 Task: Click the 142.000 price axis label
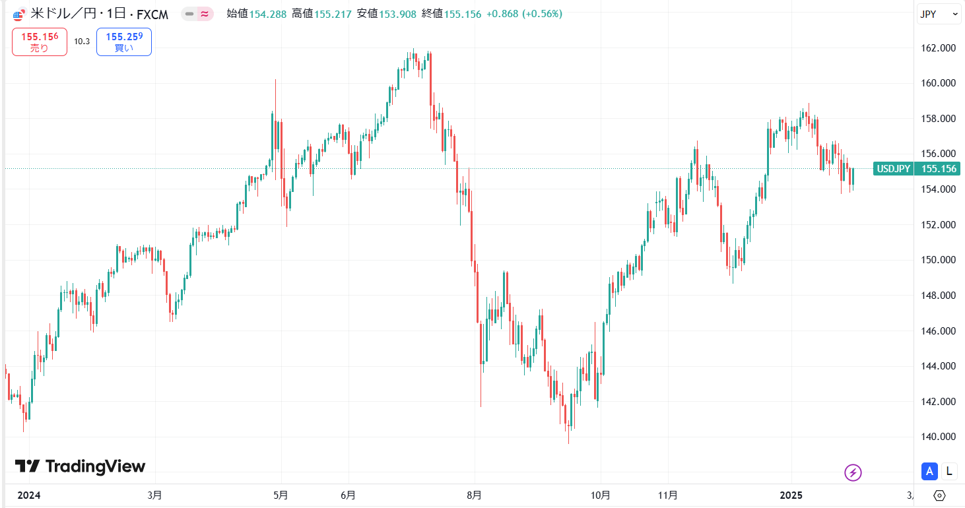click(x=939, y=401)
